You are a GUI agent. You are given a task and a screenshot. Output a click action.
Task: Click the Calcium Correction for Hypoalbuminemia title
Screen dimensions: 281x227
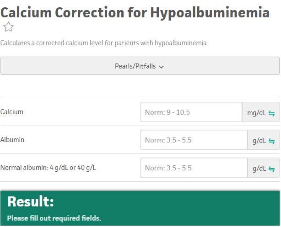click(x=135, y=12)
